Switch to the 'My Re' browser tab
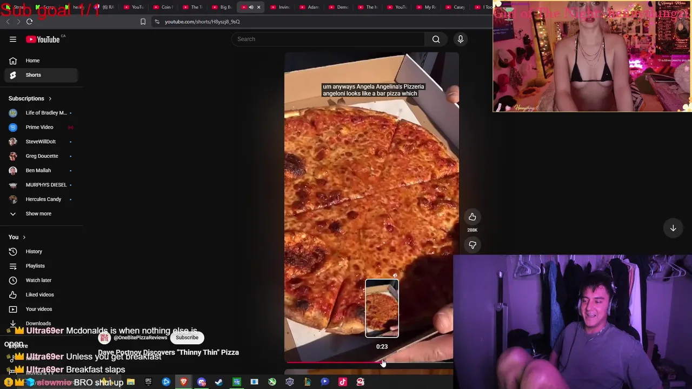This screenshot has height=389, width=692. (425, 7)
